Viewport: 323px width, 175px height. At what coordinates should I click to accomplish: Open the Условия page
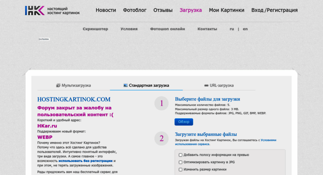tap(129, 29)
